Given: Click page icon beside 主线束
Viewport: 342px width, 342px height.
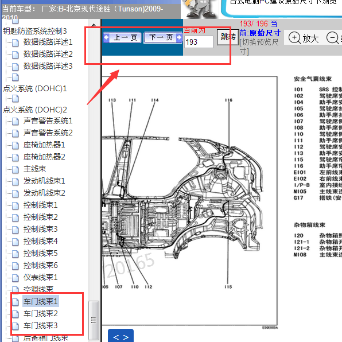Looking at the screenshot, I should click(15, 169).
